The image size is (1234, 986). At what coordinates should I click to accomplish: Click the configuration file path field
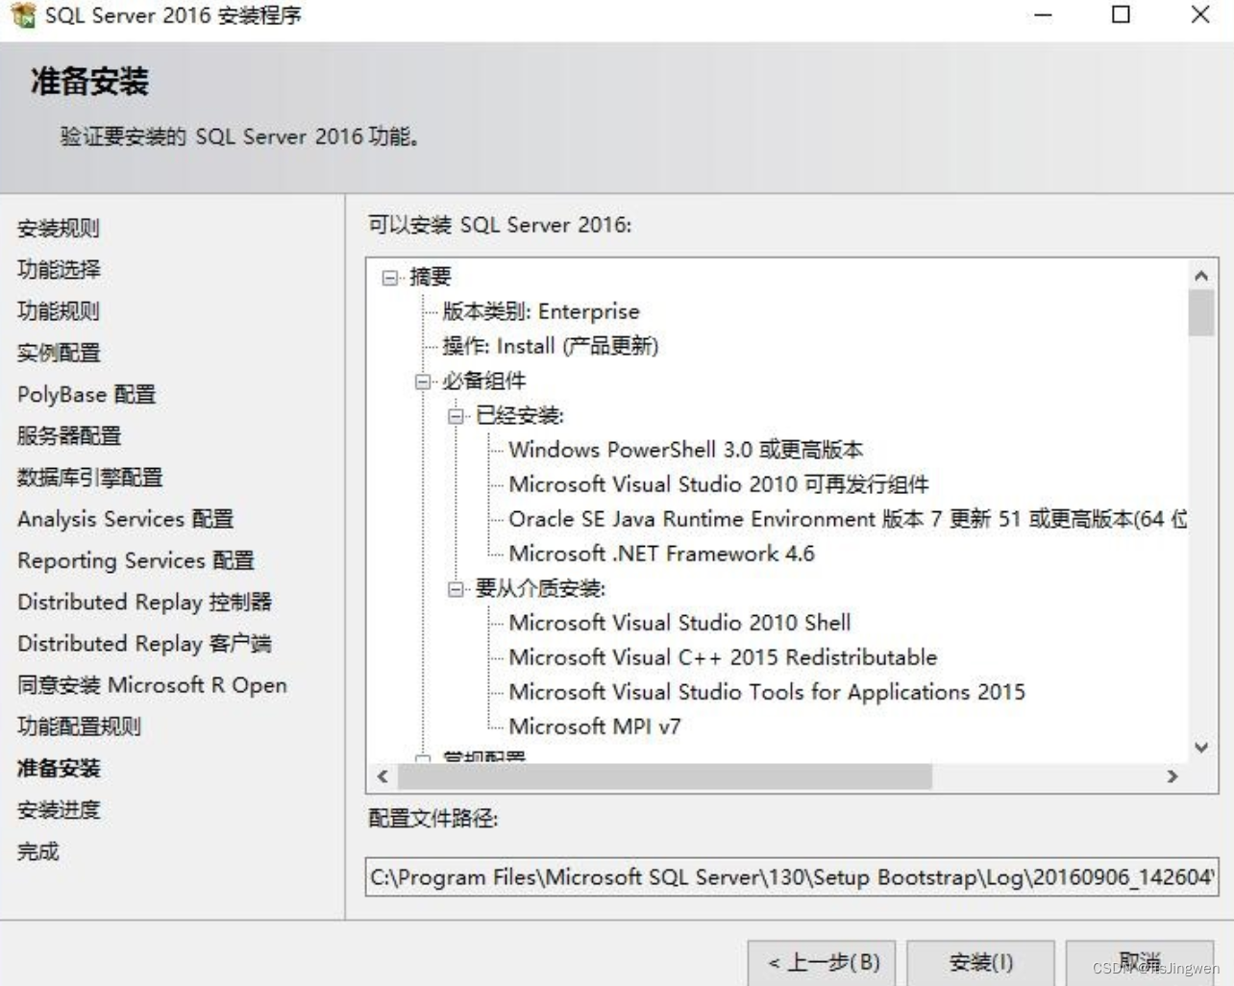pyautogui.click(x=792, y=877)
